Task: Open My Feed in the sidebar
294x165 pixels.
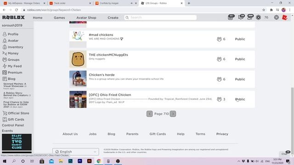Action: [12, 66]
